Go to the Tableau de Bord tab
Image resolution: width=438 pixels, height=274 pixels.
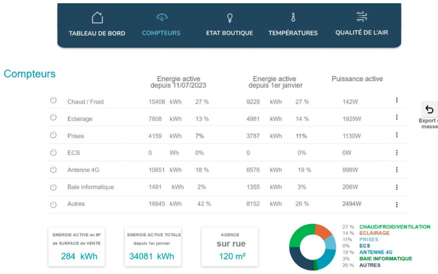pyautogui.click(x=97, y=33)
